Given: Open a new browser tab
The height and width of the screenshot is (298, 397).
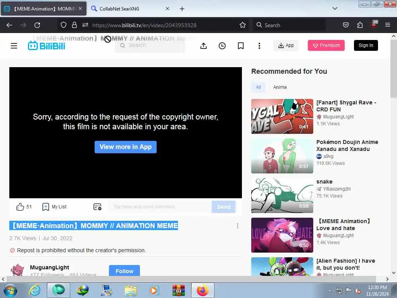Looking at the screenshot, I should coord(182,9).
